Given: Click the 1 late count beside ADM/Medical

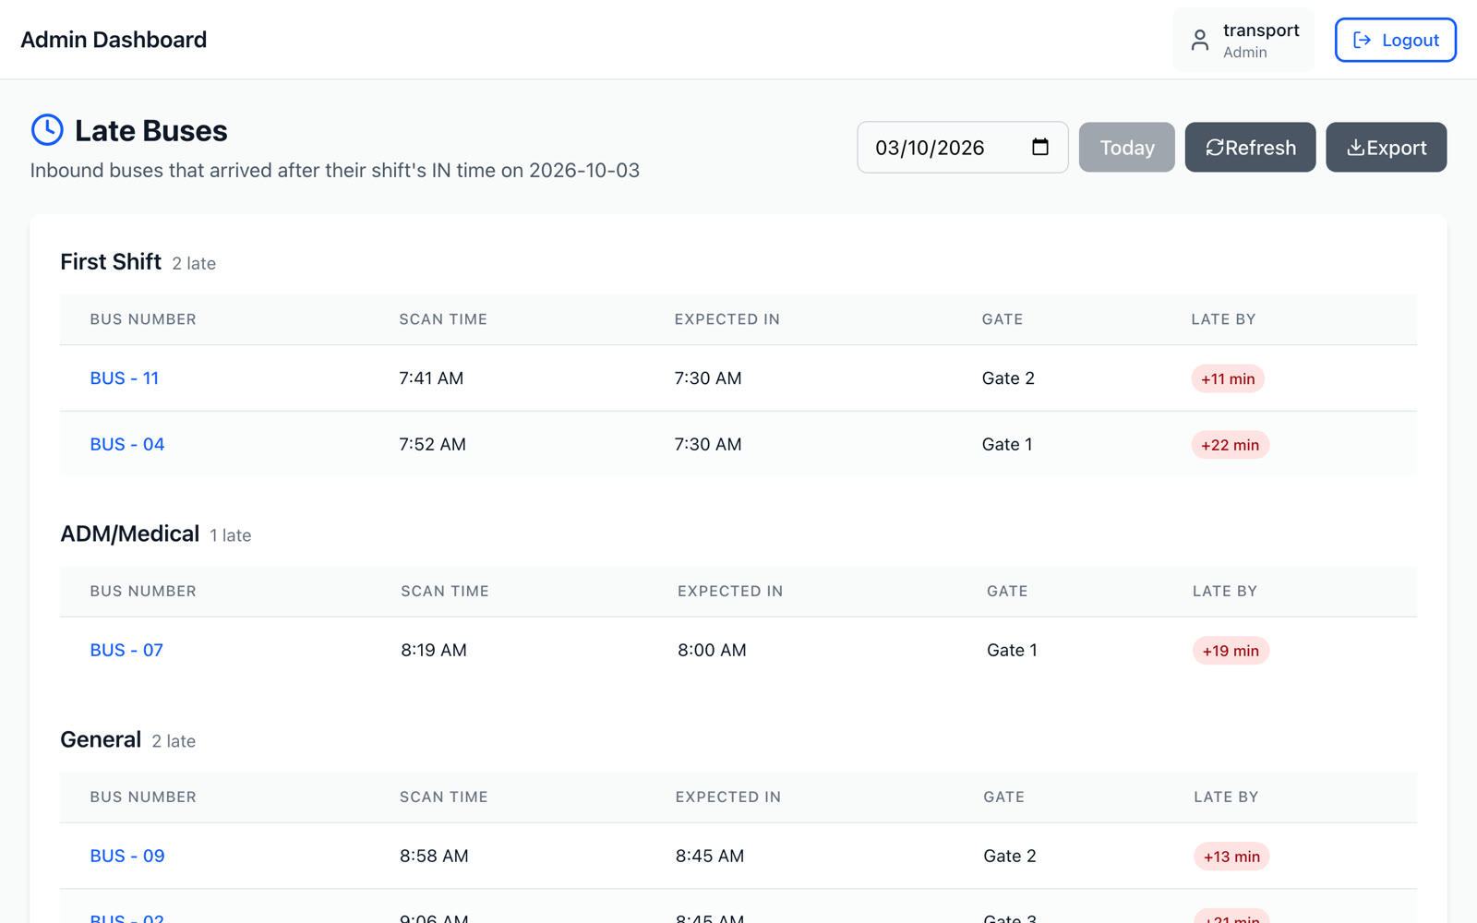Looking at the screenshot, I should point(230,535).
